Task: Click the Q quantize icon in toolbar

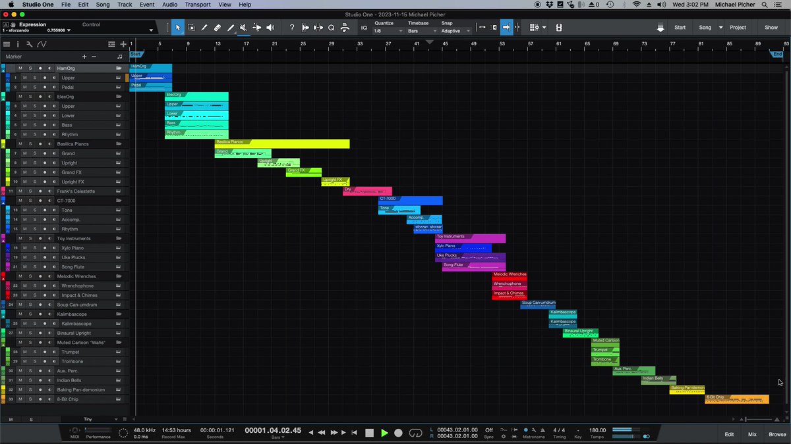Action: click(x=332, y=28)
